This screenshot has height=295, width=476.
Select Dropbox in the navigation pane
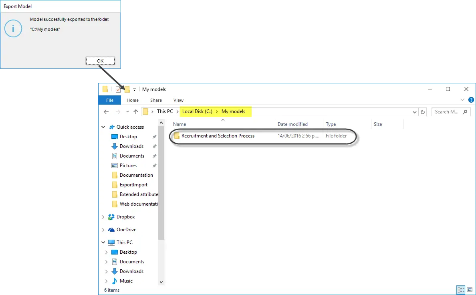point(125,217)
